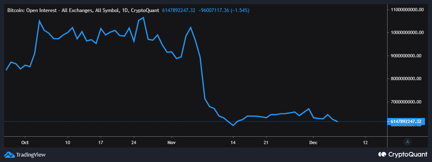This screenshot has height=162, width=432.
Task: Toggle the auto scale 'A' button
Action: click(x=407, y=142)
